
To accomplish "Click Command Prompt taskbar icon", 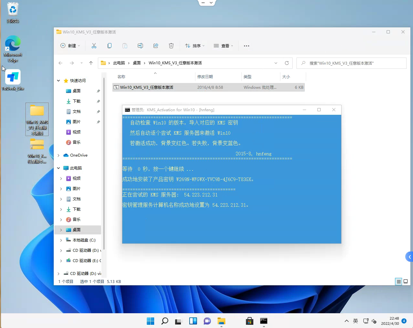I will (x=264, y=321).
